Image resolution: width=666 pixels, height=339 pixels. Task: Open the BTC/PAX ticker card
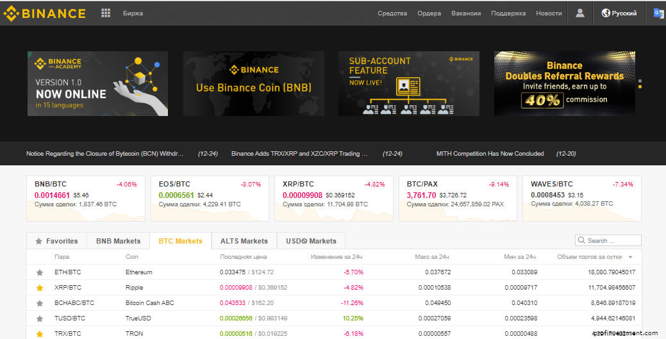458,199
